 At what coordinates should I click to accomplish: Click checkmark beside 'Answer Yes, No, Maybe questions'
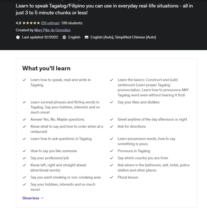(24, 119)
